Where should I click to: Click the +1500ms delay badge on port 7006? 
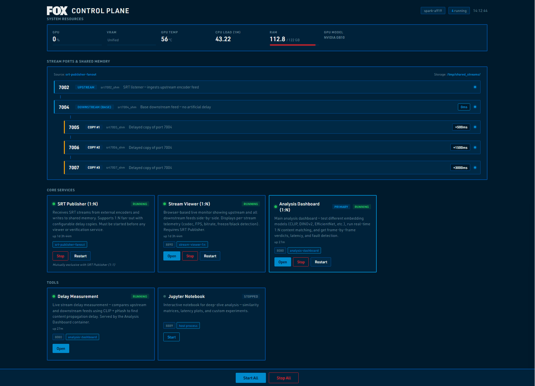click(x=460, y=148)
